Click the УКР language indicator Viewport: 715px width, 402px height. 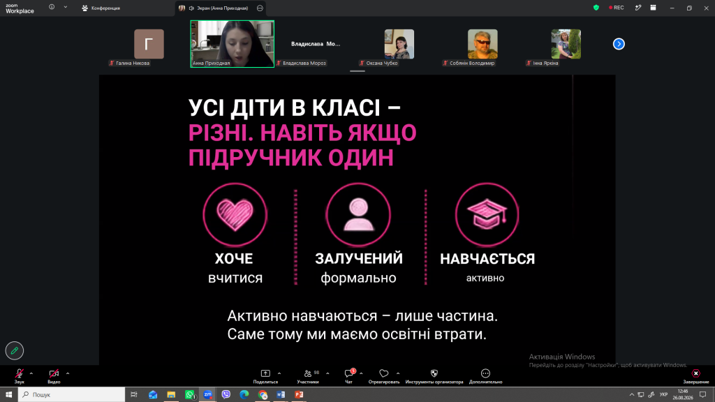[664, 395]
